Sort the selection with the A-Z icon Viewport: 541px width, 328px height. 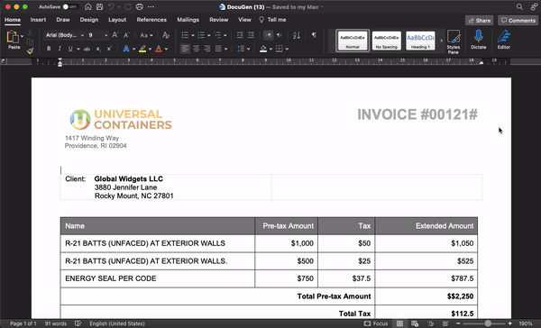pyautogui.click(x=297, y=35)
